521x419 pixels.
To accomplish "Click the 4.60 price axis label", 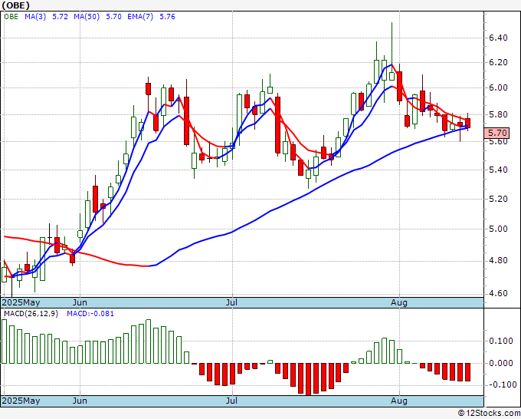I will pos(498,293).
